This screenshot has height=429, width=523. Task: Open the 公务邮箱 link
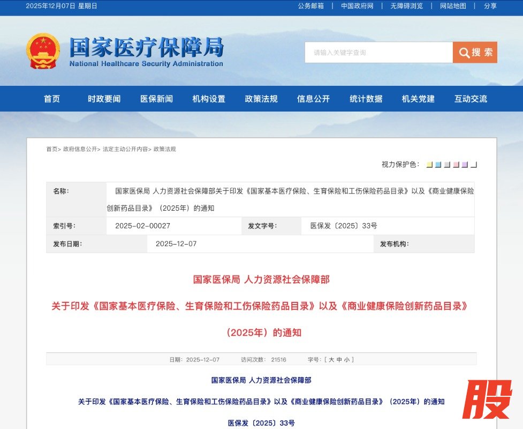310,6
